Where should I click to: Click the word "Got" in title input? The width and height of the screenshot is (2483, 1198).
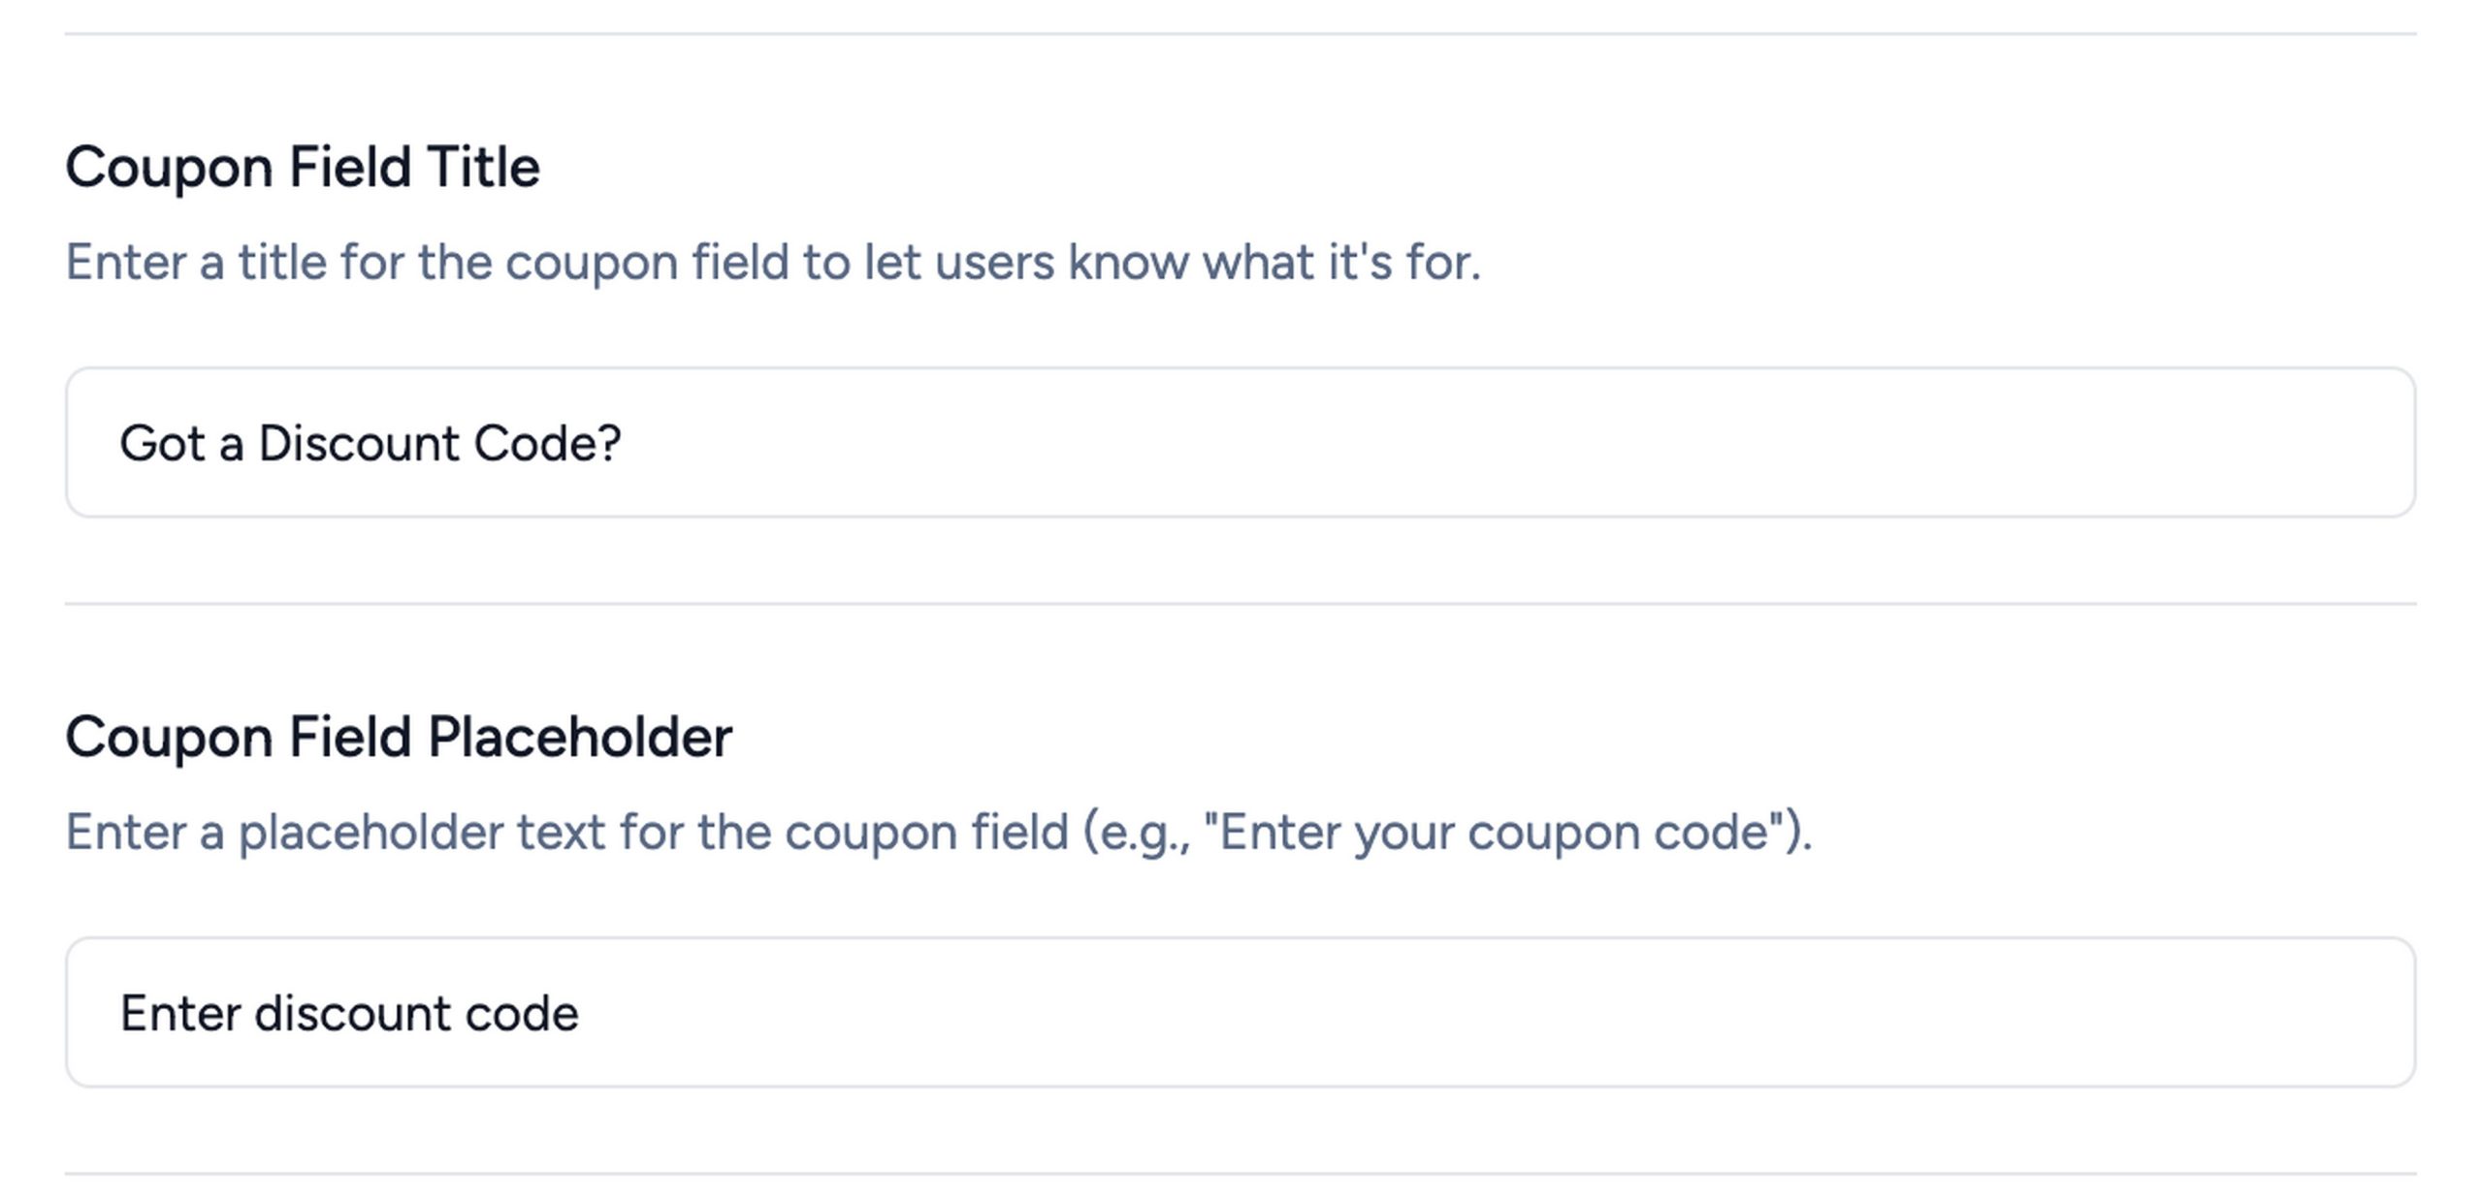[162, 444]
